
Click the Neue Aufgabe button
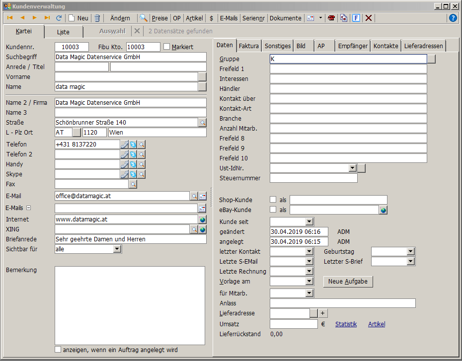pos(348,282)
